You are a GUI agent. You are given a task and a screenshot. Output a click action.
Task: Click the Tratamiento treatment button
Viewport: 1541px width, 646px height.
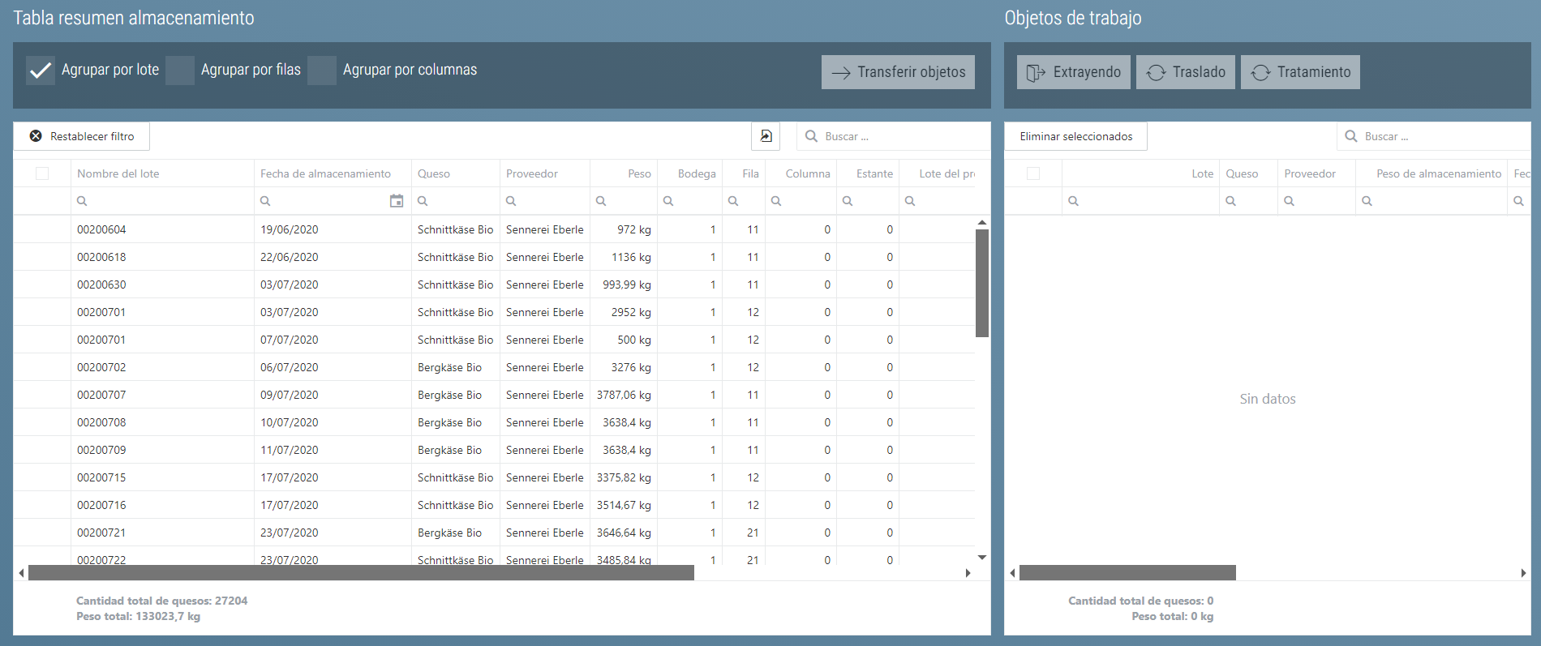pos(1300,72)
